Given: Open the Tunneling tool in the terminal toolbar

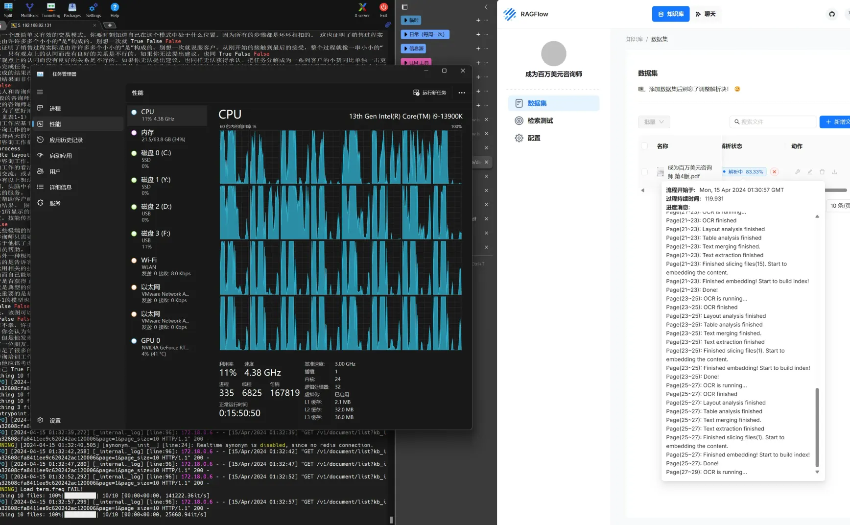Looking at the screenshot, I should point(51,9).
